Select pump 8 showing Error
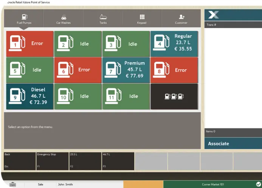262x188 pixels. click(x=174, y=70)
